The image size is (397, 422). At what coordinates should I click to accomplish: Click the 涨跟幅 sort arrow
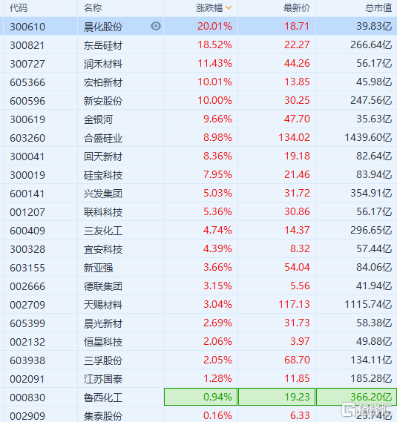(229, 8)
